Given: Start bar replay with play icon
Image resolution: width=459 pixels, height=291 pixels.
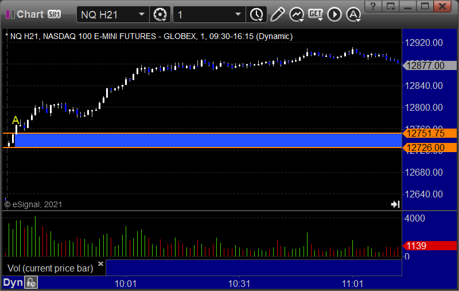Looking at the screenshot, I should pos(334,15).
